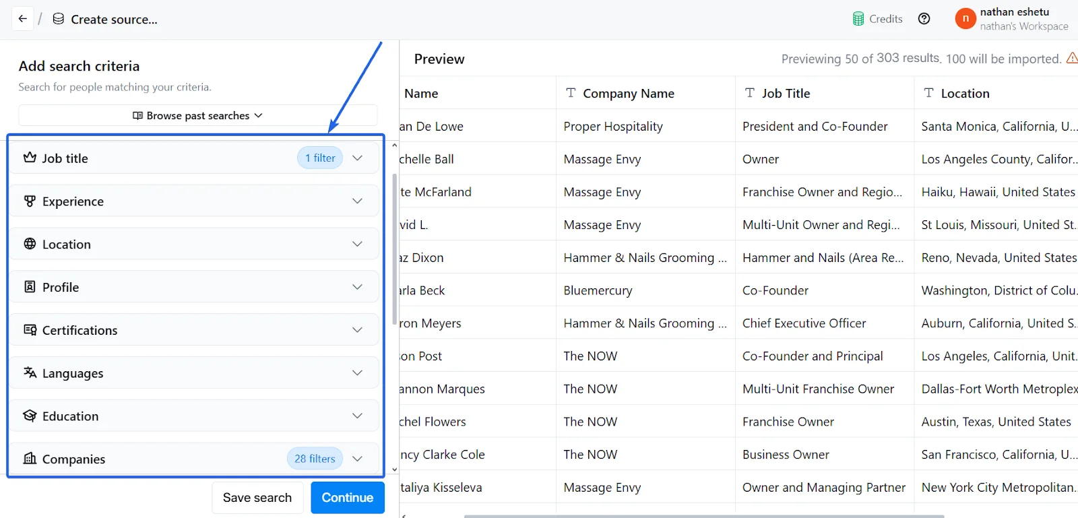Click President and Co-Founder job title cell
This screenshot has height=518, width=1078.
[x=825, y=127]
